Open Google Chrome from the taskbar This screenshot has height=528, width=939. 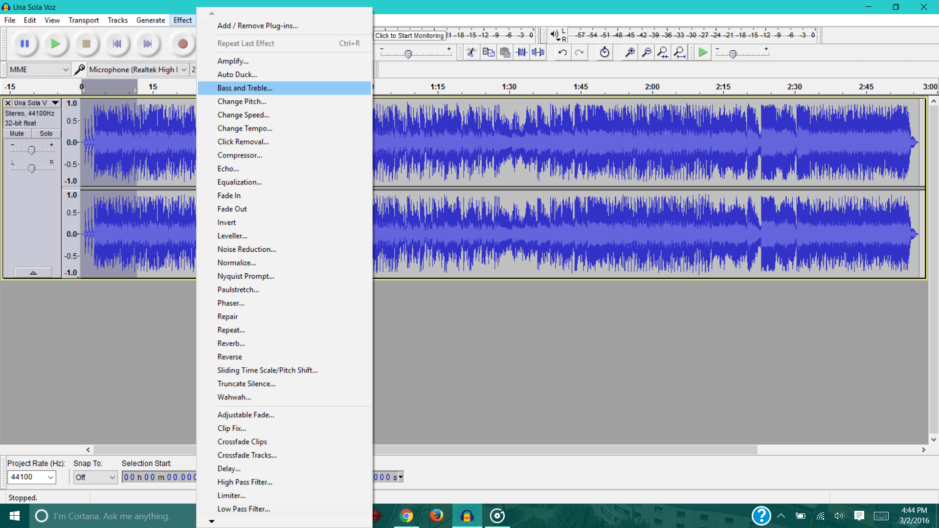coord(406,516)
